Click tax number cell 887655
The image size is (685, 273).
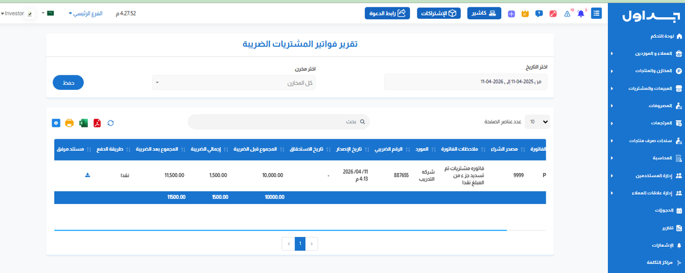coord(401,175)
